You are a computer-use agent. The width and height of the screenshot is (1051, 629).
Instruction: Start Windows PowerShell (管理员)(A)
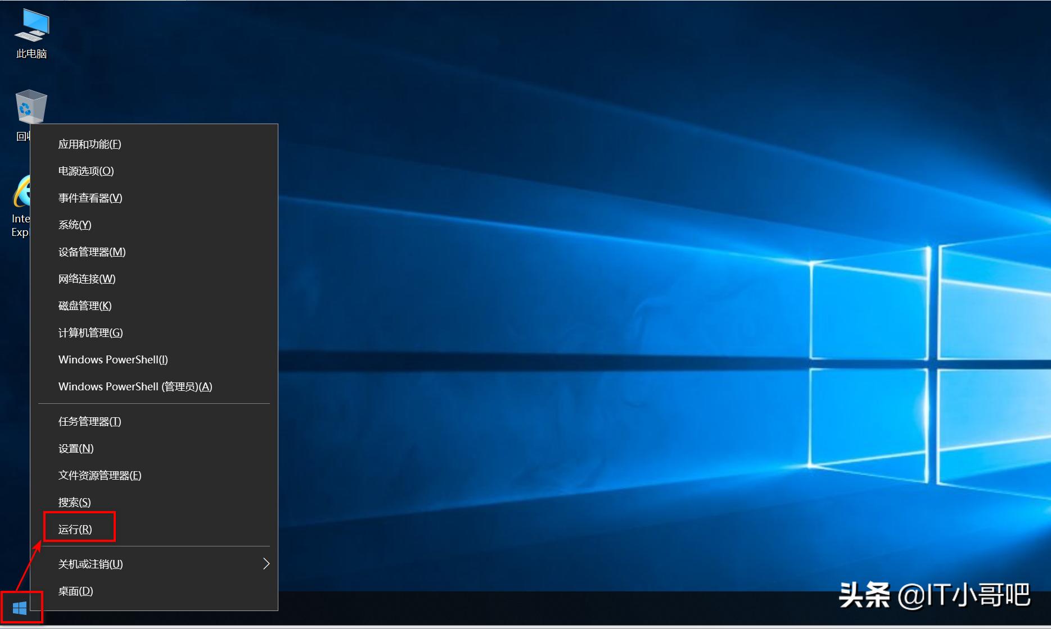154,387
